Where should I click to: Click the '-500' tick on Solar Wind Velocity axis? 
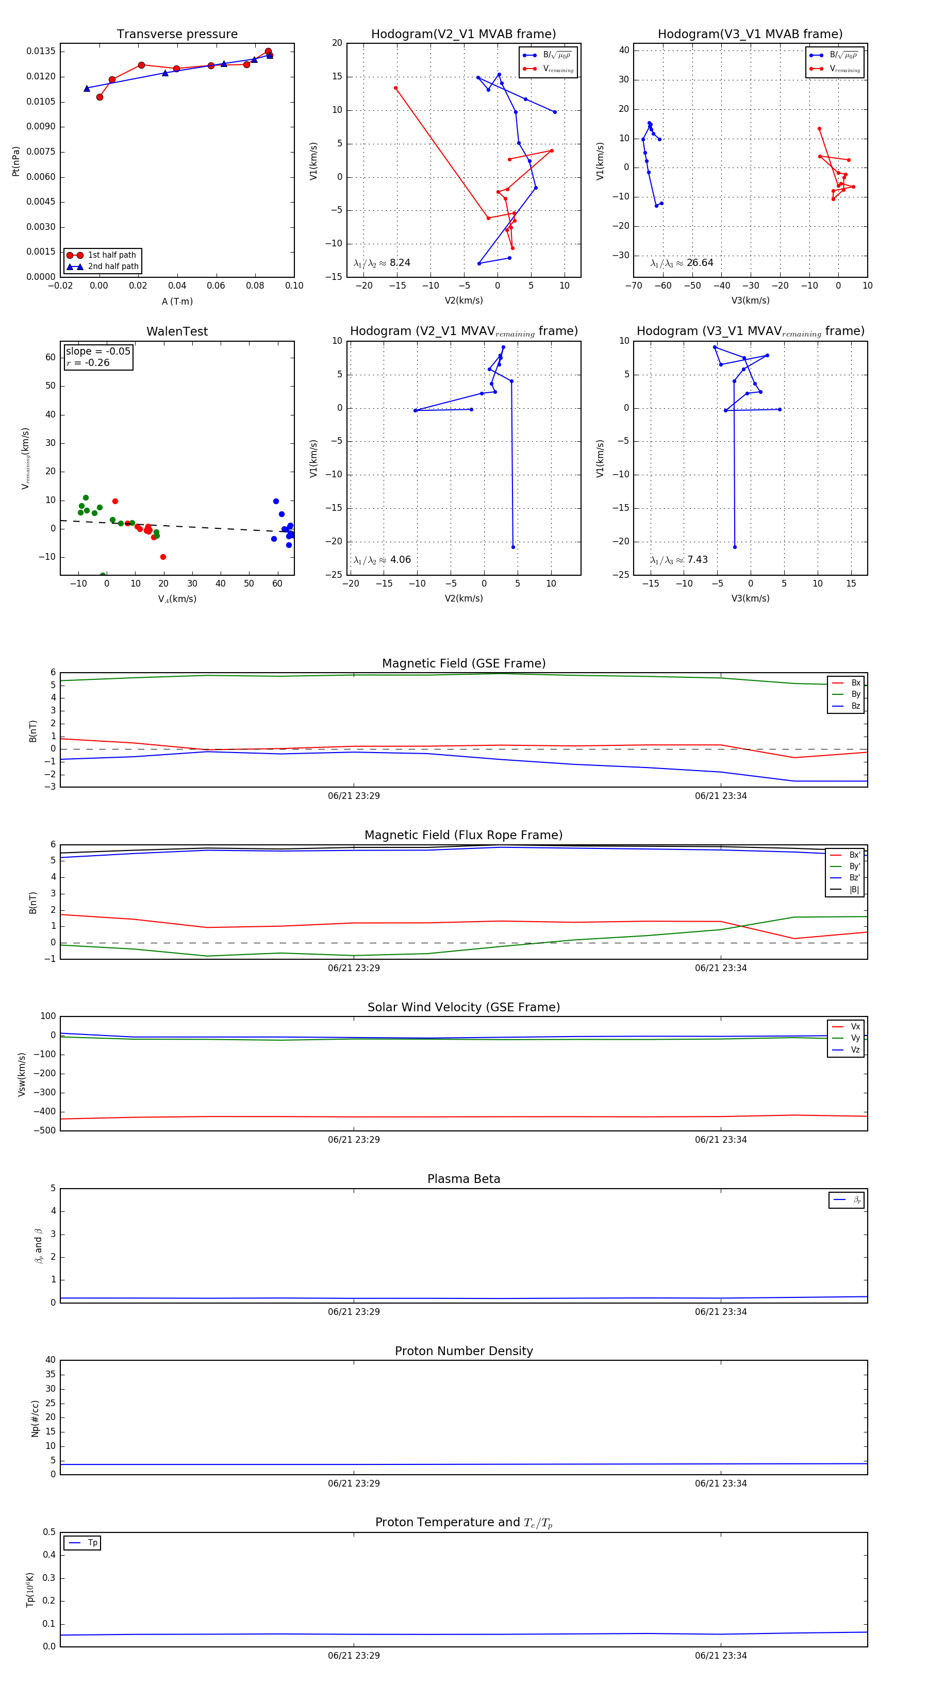click(x=45, y=1130)
